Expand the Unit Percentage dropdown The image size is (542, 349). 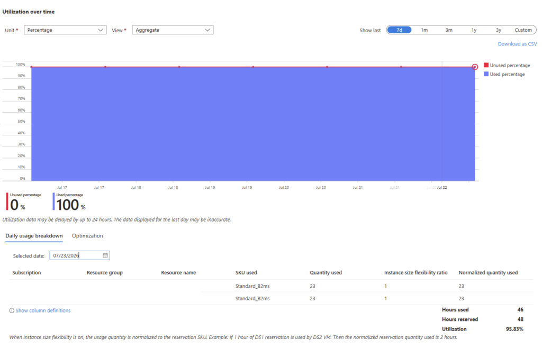point(65,30)
